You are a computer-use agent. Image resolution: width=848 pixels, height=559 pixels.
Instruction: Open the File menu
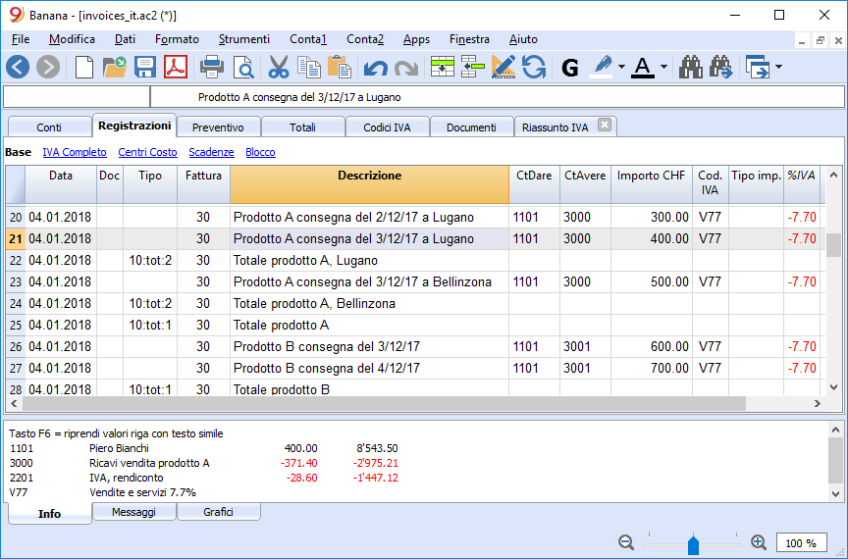tap(21, 39)
